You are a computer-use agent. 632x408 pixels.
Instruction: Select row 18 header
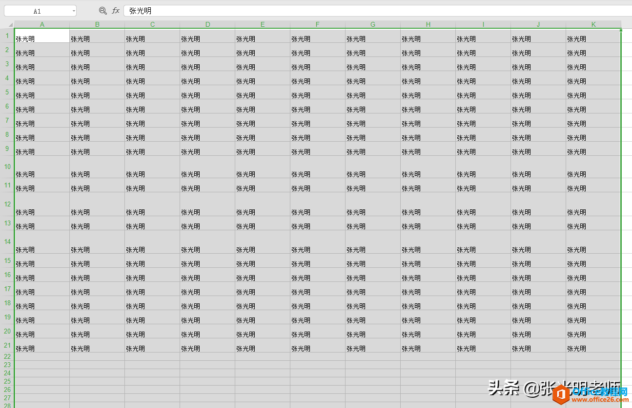(7, 303)
